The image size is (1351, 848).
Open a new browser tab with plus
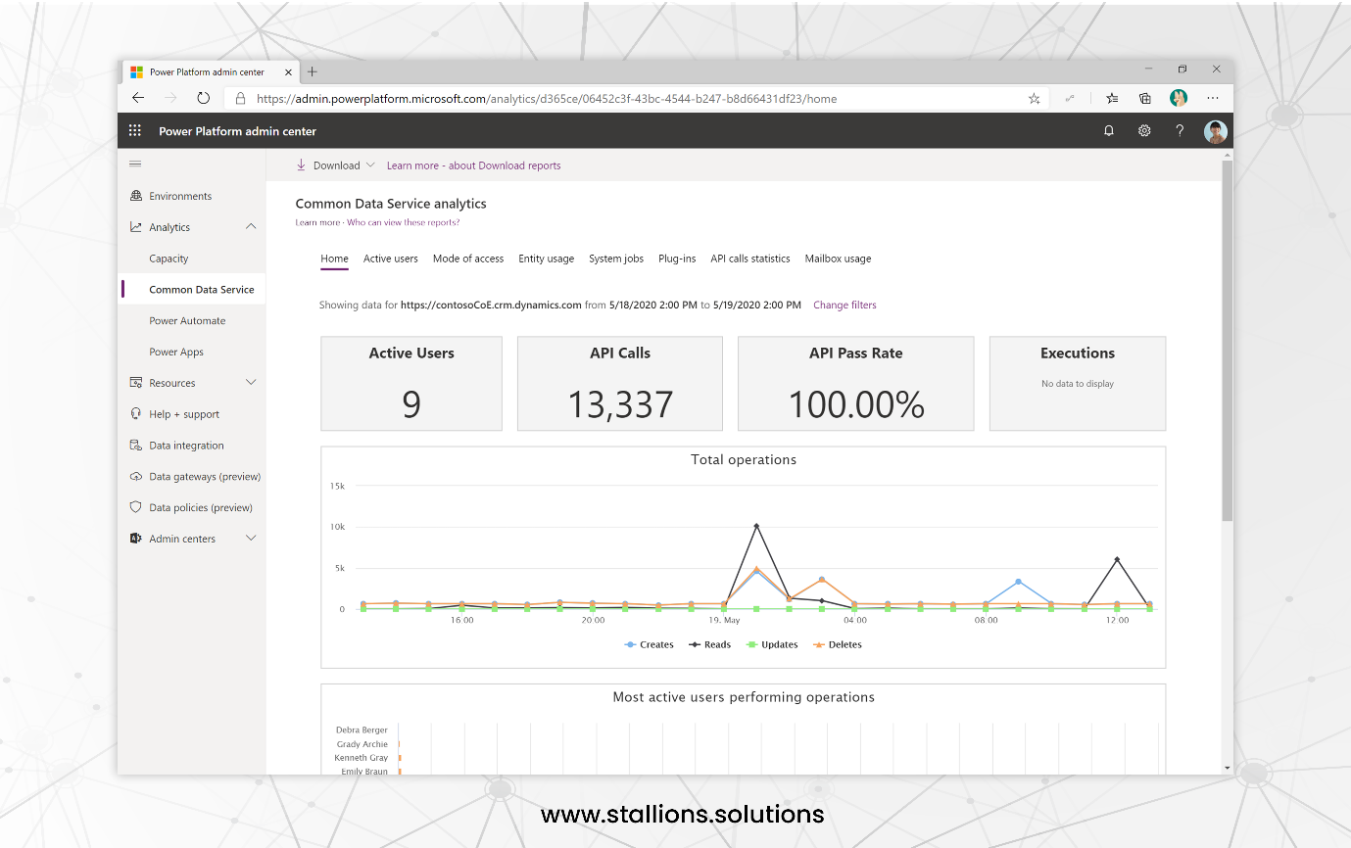click(313, 71)
